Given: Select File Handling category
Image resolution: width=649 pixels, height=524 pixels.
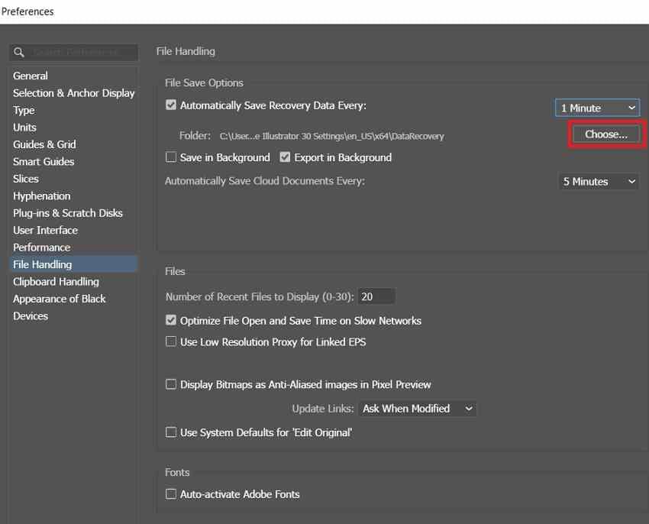Looking at the screenshot, I should (x=73, y=264).
